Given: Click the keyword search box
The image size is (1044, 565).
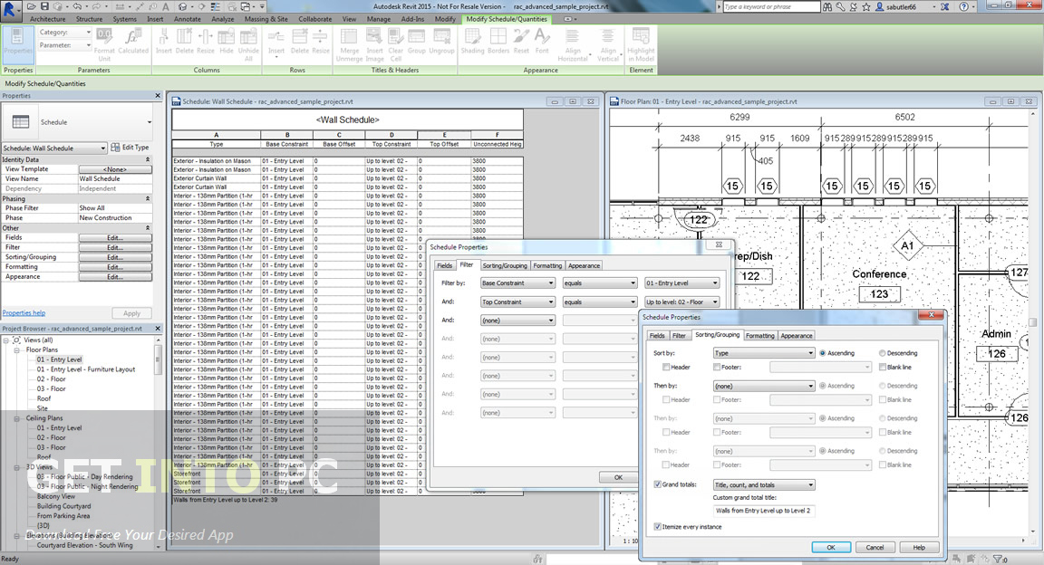Looking at the screenshot, I should (x=771, y=6).
